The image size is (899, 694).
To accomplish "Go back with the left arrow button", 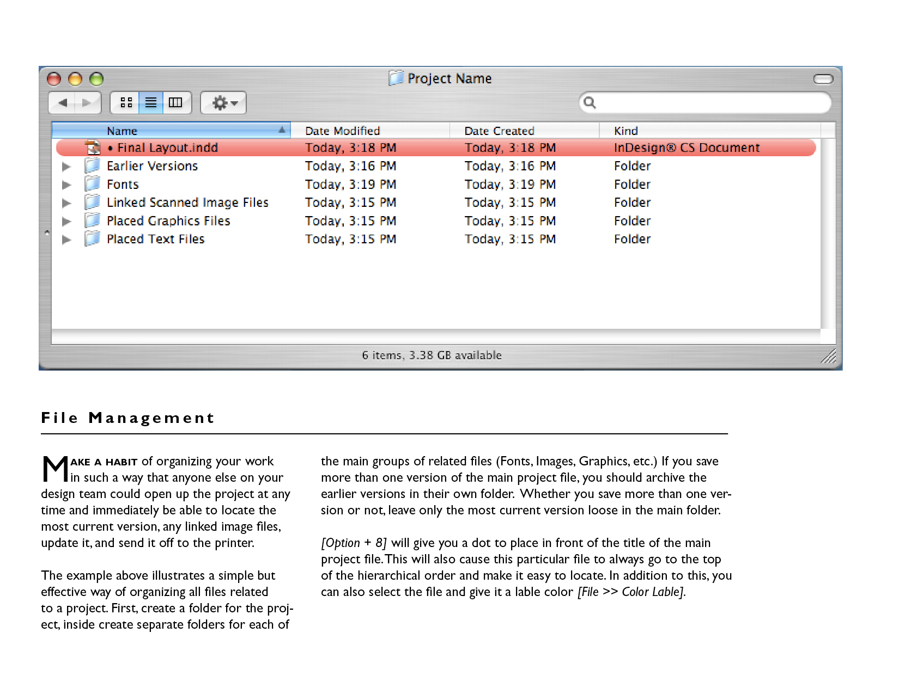I will pyautogui.click(x=63, y=102).
